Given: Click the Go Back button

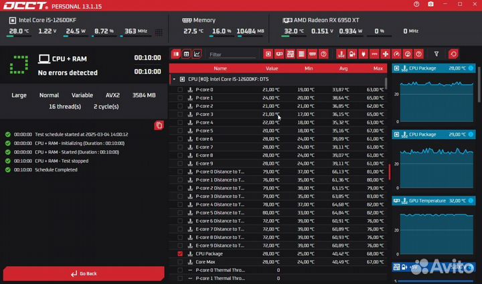Looking at the screenshot, I should (x=84, y=273).
